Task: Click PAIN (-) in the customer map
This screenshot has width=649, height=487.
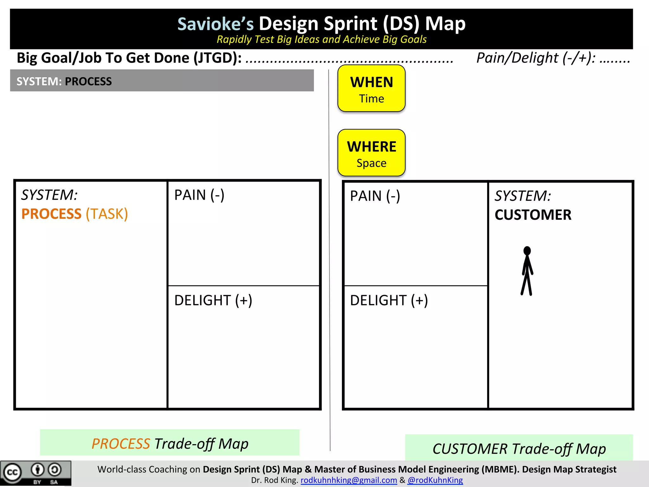Action: pyautogui.click(x=375, y=196)
